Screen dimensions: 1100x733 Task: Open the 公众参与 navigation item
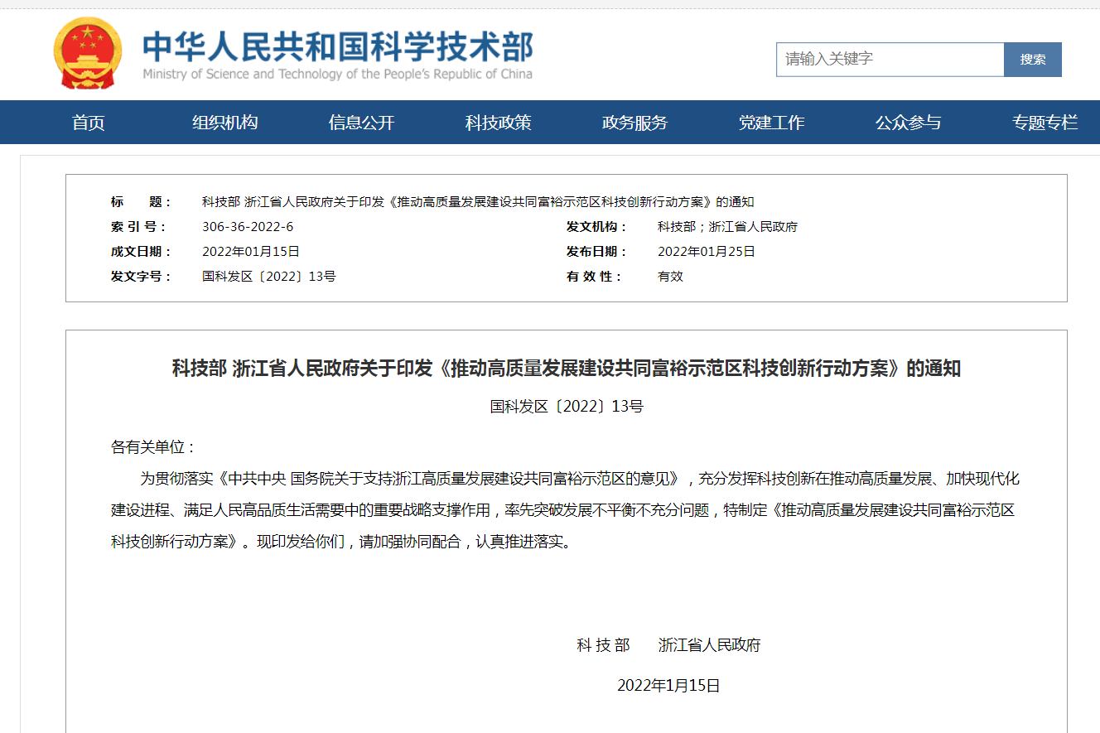pos(909,123)
